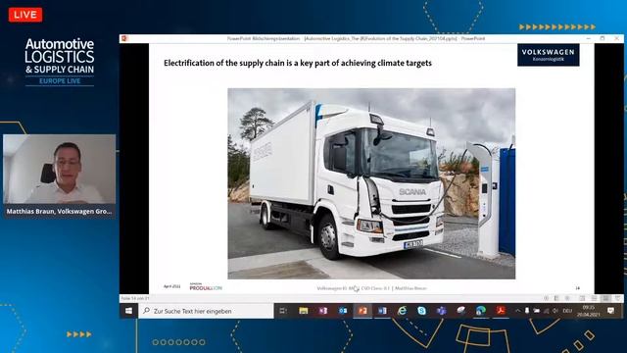This screenshot has width=627, height=353.
Task: Click the 'Matthias Braun, Volkswagen Gro...' name caption
Action: pyautogui.click(x=59, y=211)
